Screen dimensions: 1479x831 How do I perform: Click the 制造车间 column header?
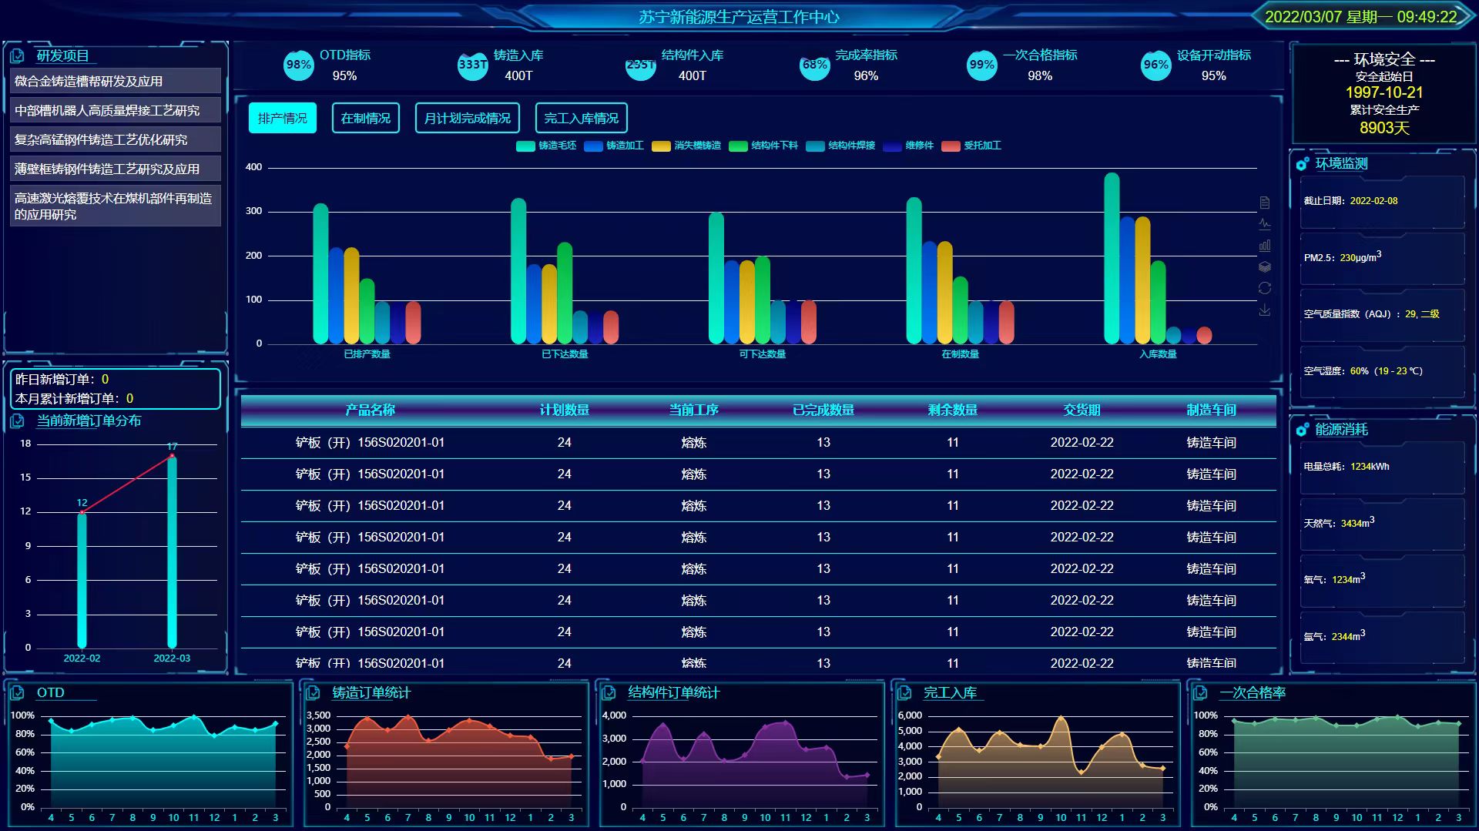point(1212,410)
